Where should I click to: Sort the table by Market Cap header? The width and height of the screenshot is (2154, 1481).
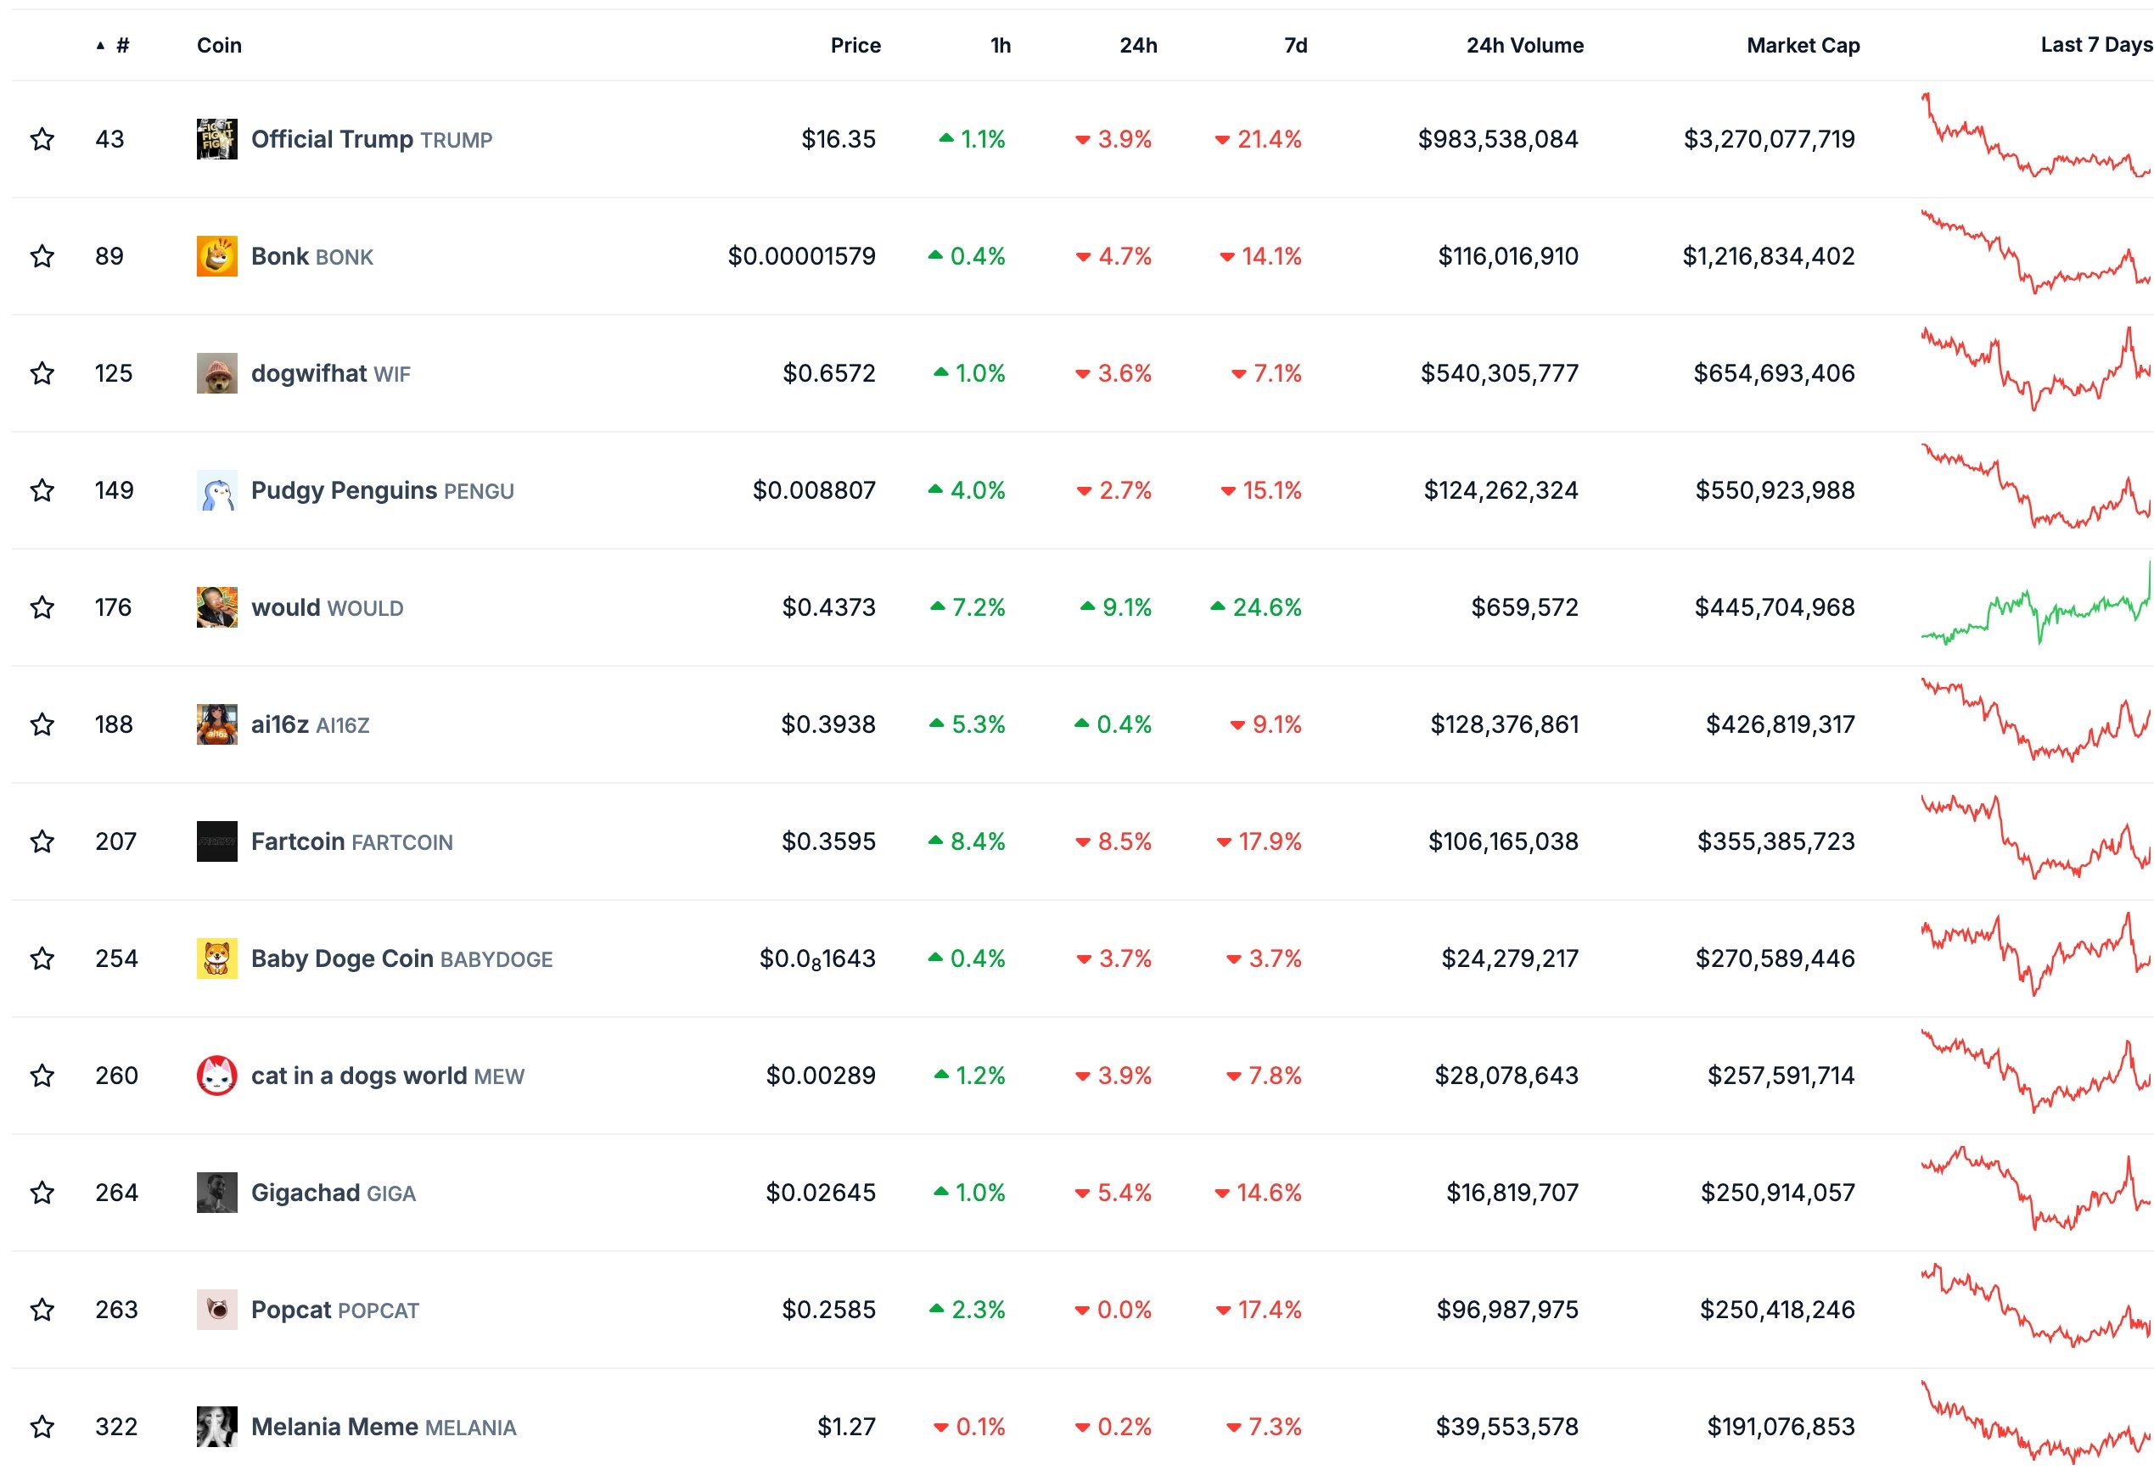pyautogui.click(x=1802, y=46)
